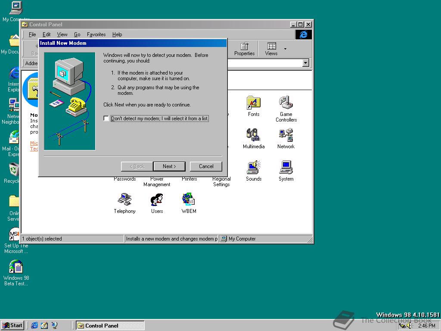
Task: Expand the Address bar dropdown
Action: click(x=306, y=63)
